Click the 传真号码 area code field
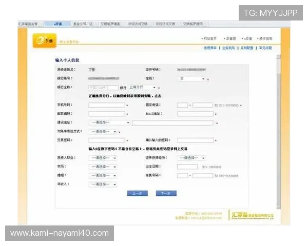The image size is (308, 246). coord(182,176)
